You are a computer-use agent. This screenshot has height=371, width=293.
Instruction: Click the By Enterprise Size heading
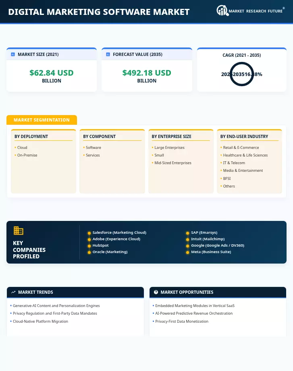click(x=171, y=136)
